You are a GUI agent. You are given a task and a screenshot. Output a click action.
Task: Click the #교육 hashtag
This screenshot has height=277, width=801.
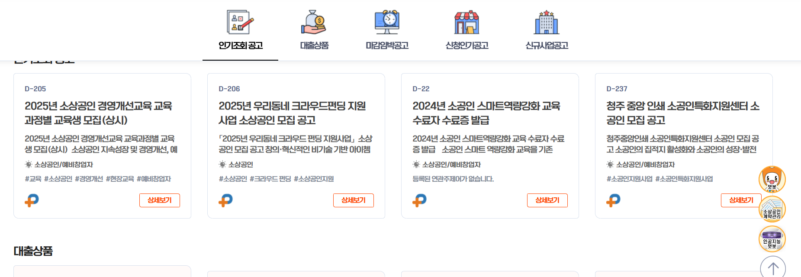click(33, 179)
